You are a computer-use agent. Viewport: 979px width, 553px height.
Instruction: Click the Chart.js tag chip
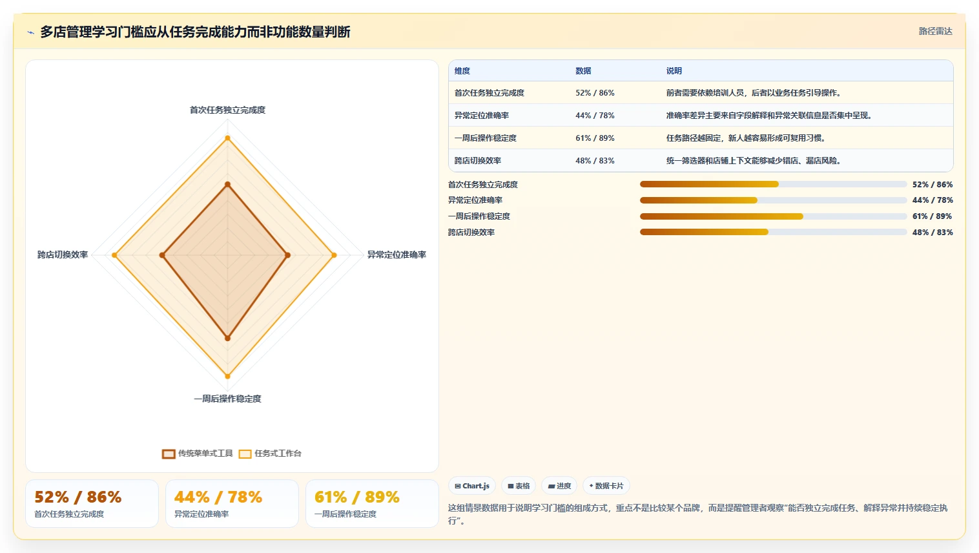click(472, 486)
